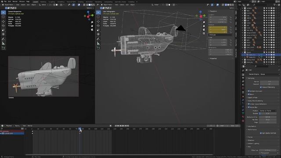The width and height of the screenshot is (281, 158).
Task: Open the Output properties tab icon
Action: [x=243, y=78]
